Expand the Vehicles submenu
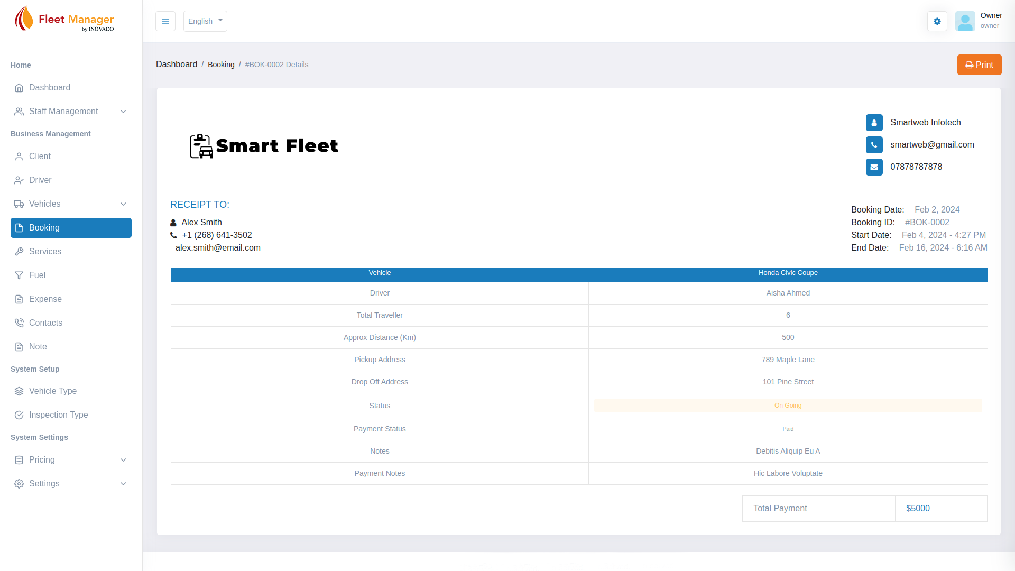Image resolution: width=1015 pixels, height=571 pixels. pos(71,204)
